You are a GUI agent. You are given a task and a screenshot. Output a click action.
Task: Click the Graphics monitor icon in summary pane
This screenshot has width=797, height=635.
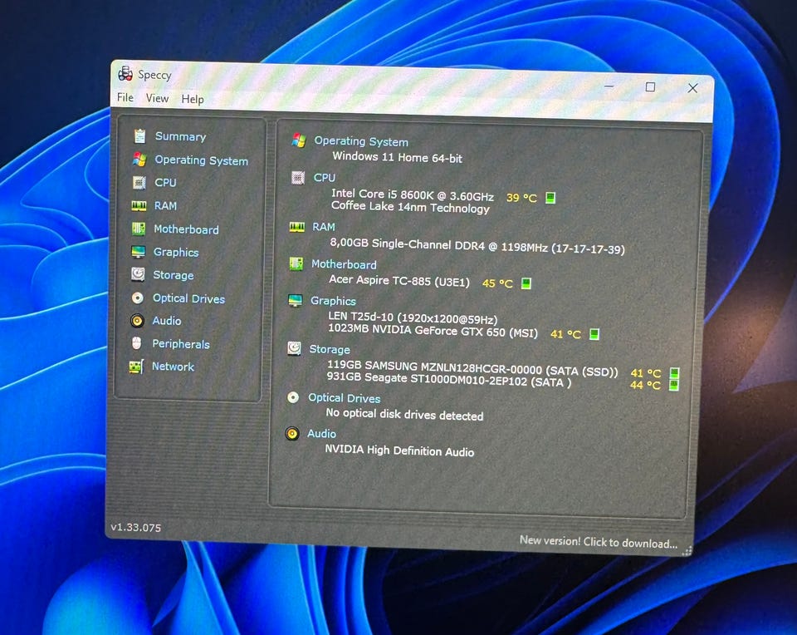(x=296, y=300)
